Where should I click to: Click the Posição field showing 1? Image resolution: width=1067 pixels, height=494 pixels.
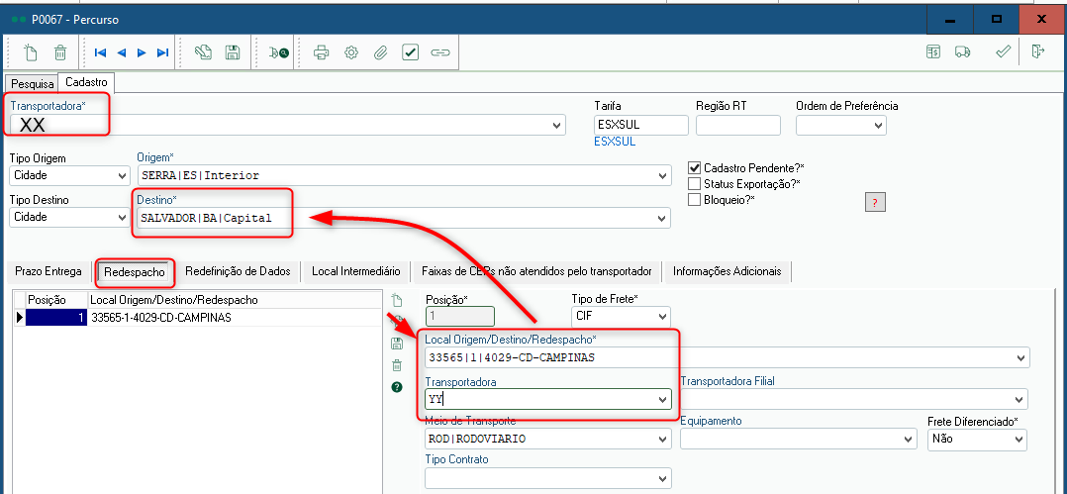460,317
